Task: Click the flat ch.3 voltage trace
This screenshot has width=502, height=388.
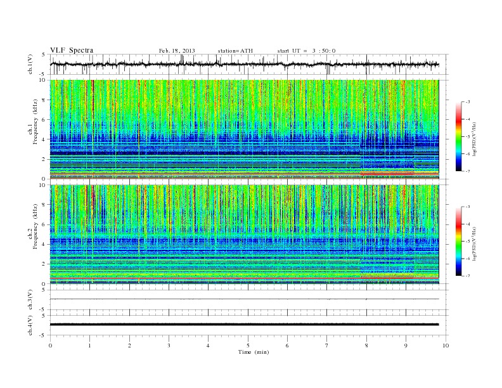Action: pos(244,299)
